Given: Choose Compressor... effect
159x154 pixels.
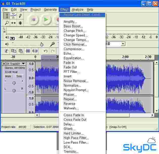Looking at the screenshot, I should pos(82,49).
